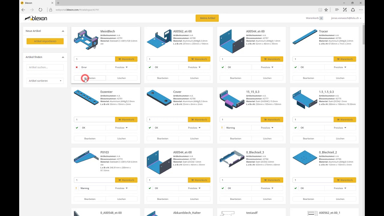Collapse the Artikel finden panel
Screen dimensions: 384x216
click(x=63, y=57)
